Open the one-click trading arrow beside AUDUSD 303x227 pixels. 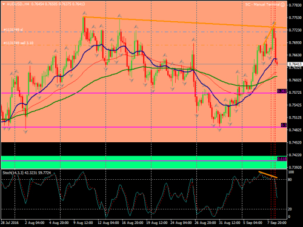coord(4,4)
